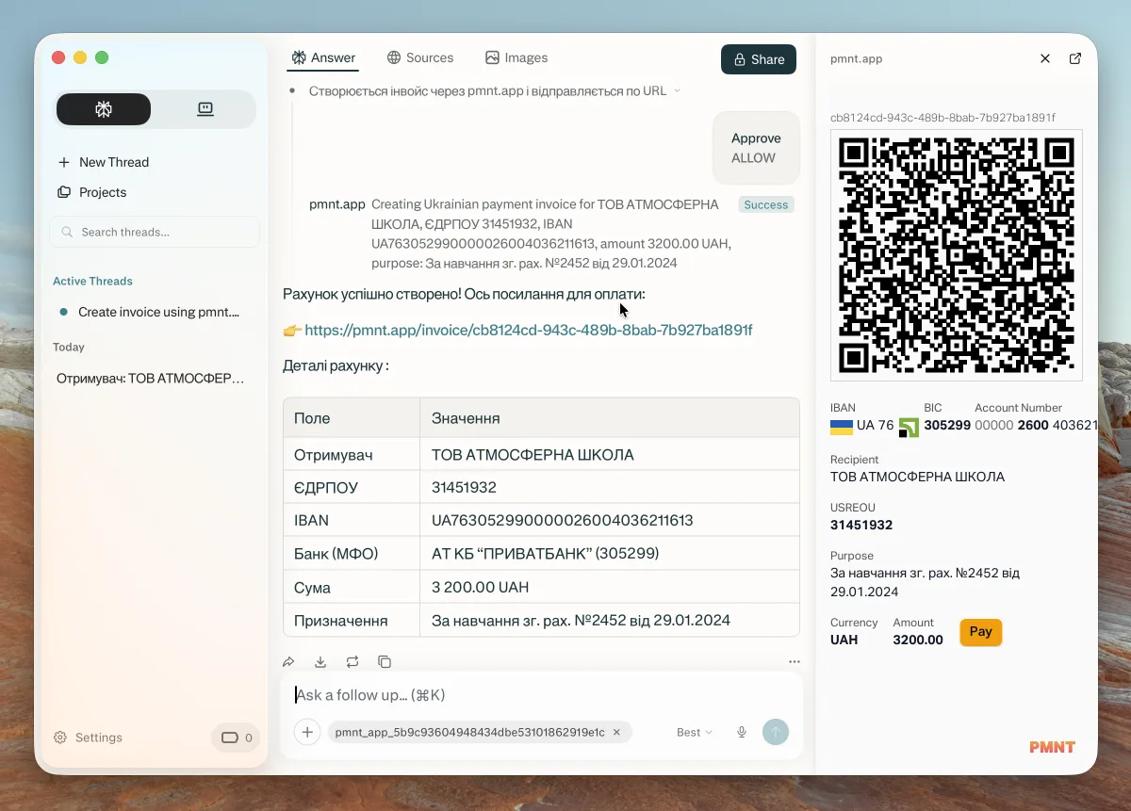Click the table header 'Значення'
The image size is (1131, 811).
coord(610,418)
